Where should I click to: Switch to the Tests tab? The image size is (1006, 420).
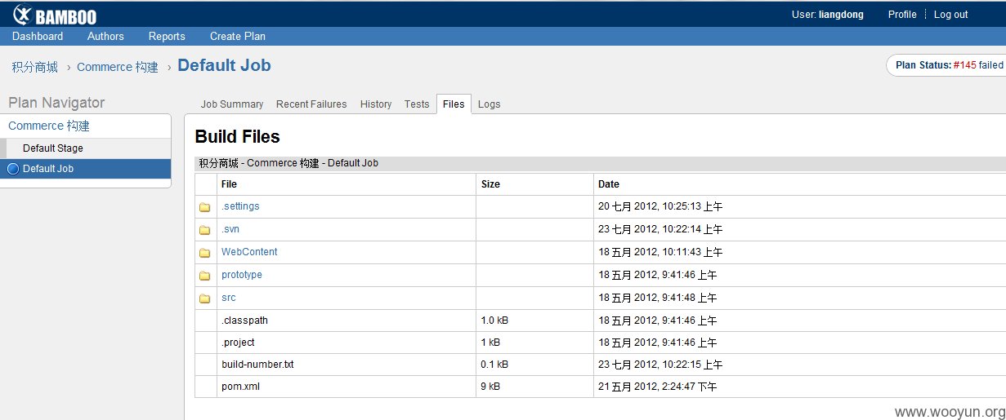point(417,104)
